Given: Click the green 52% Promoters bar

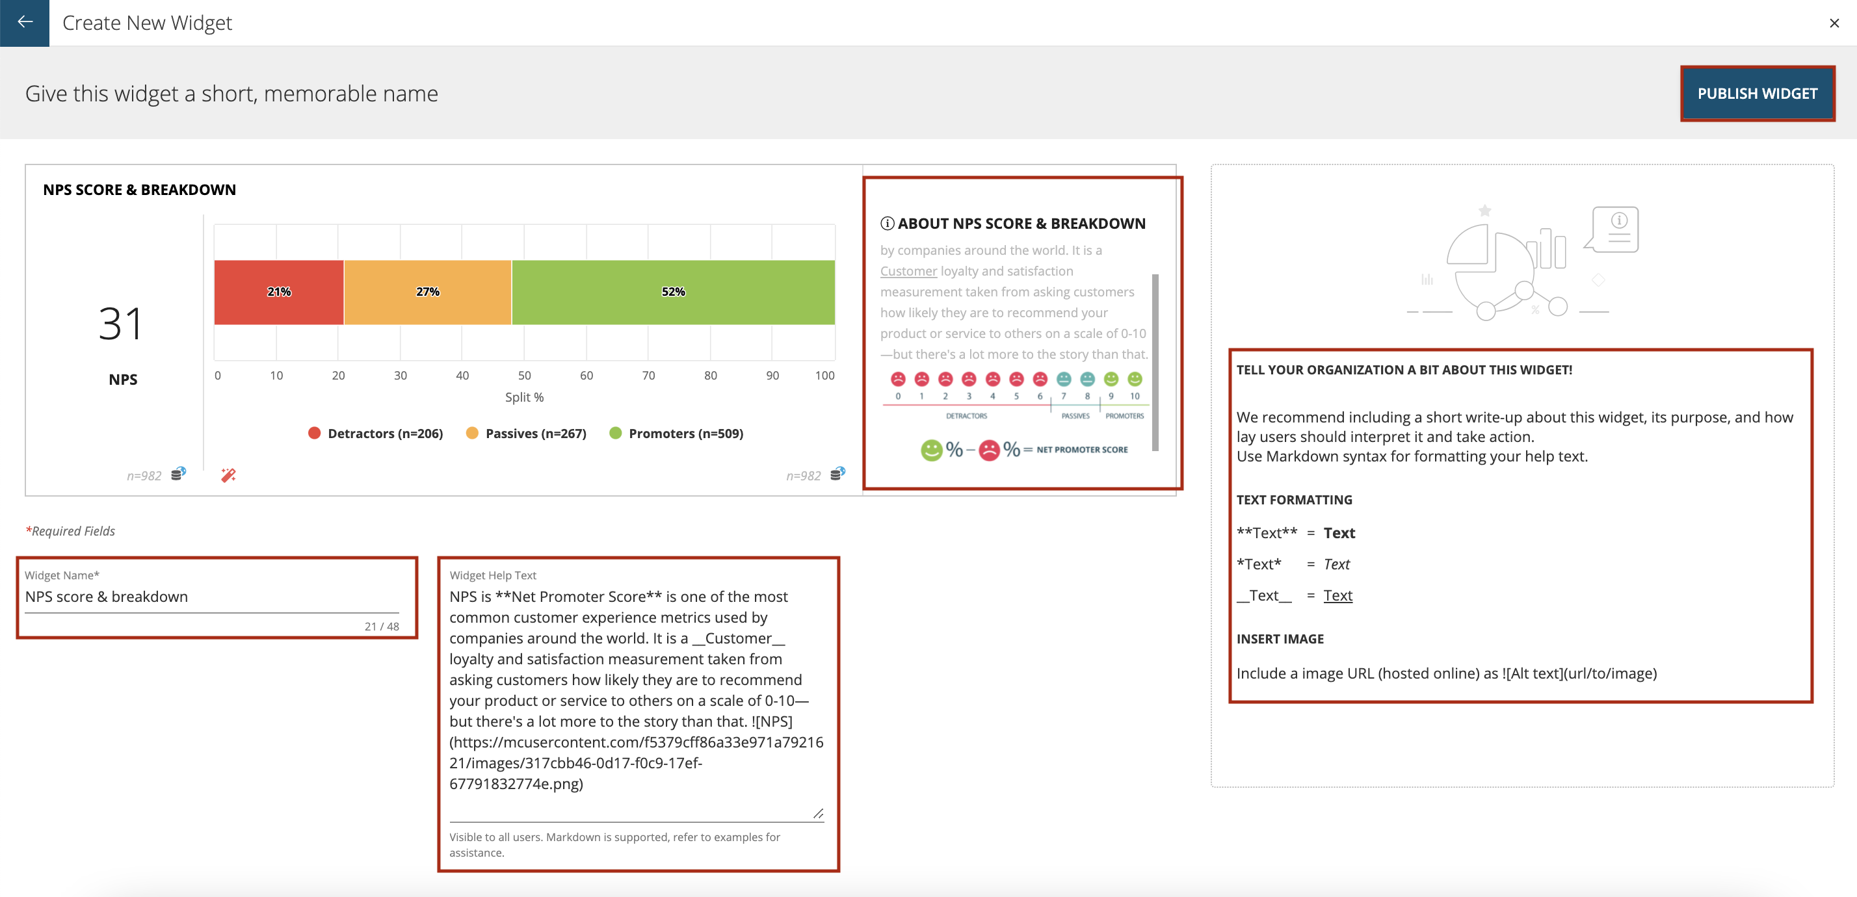Looking at the screenshot, I should 674,292.
